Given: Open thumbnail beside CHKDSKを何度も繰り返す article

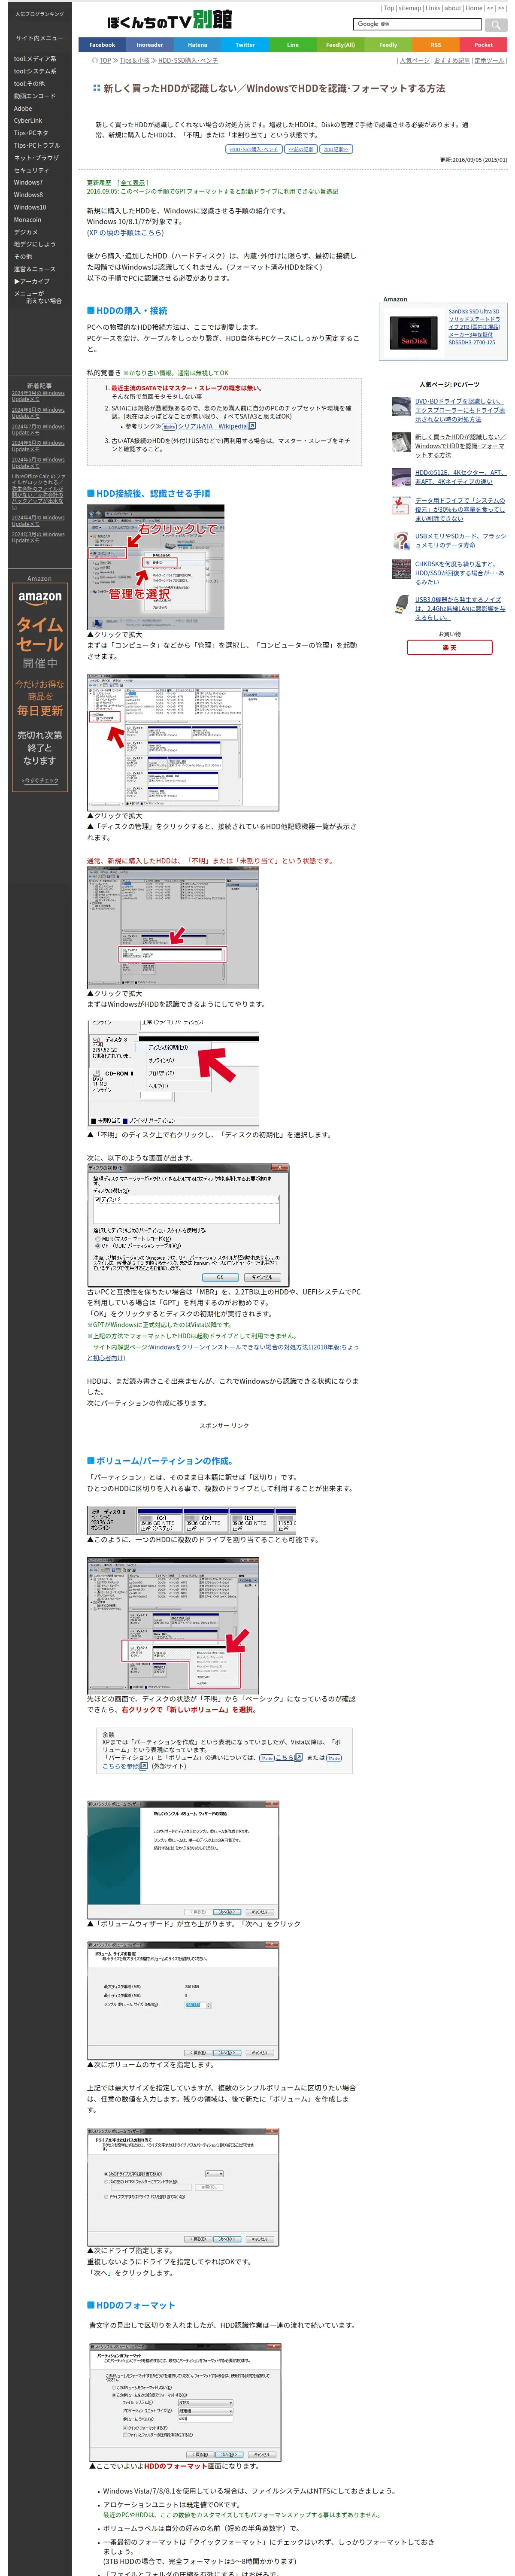Looking at the screenshot, I should 401,569.
